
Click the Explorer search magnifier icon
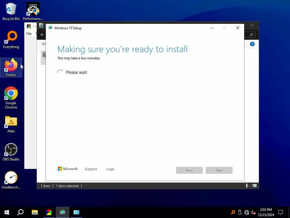click(251, 35)
